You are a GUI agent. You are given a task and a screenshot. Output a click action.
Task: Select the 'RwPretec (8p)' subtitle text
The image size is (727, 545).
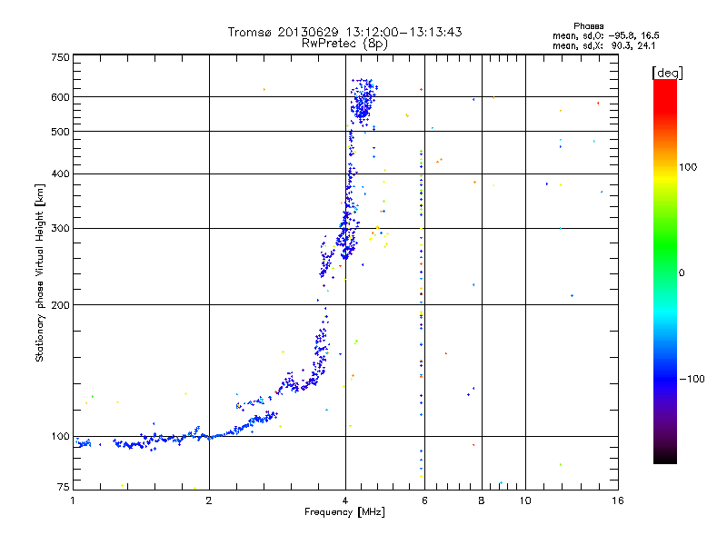(344, 44)
